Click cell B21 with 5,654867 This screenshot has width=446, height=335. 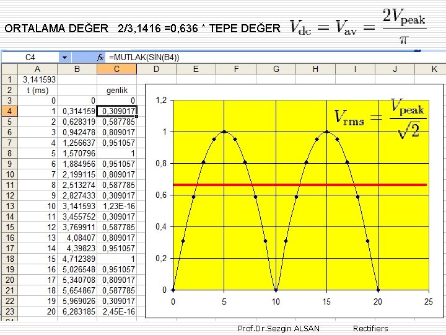click(x=77, y=290)
